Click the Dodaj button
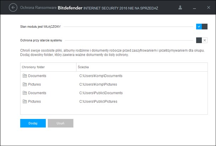The image size is (216, 146). click(33, 123)
